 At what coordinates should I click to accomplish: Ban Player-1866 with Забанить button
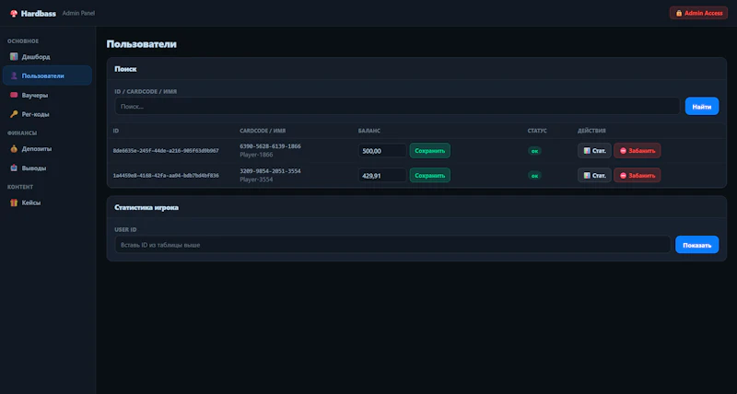[637, 151]
